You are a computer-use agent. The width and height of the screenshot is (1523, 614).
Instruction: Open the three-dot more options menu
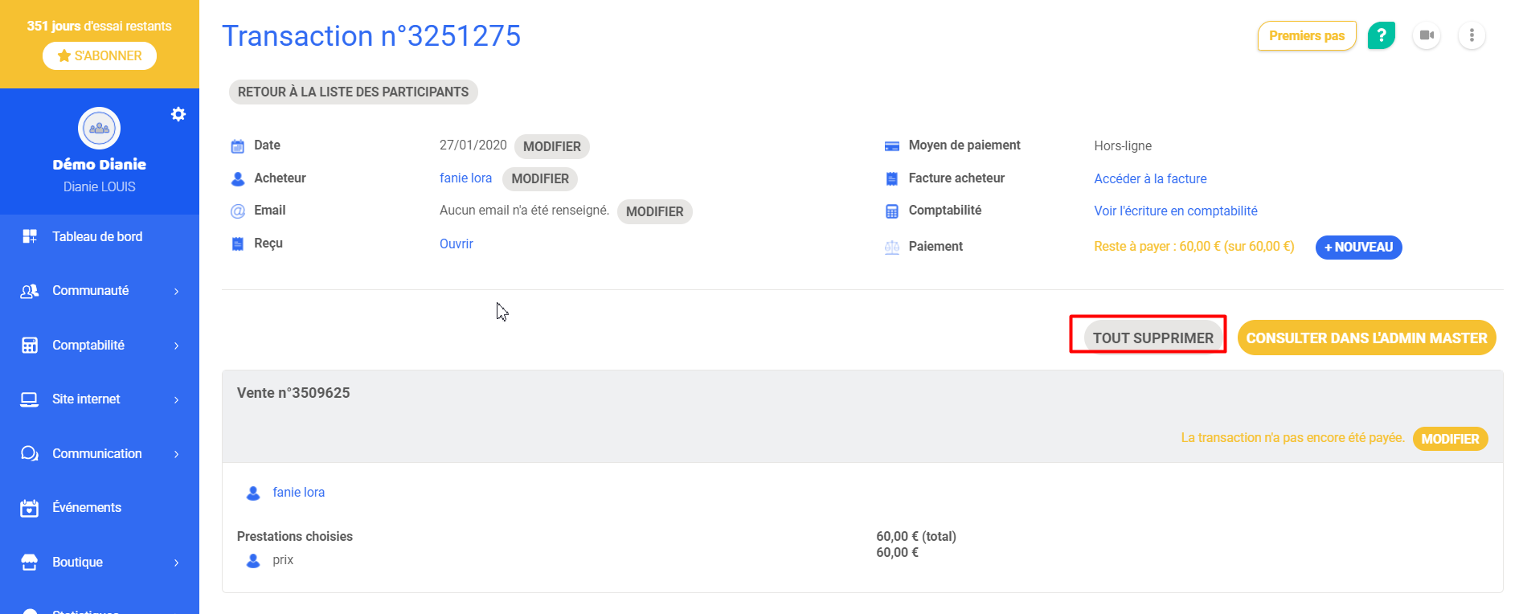(x=1472, y=35)
